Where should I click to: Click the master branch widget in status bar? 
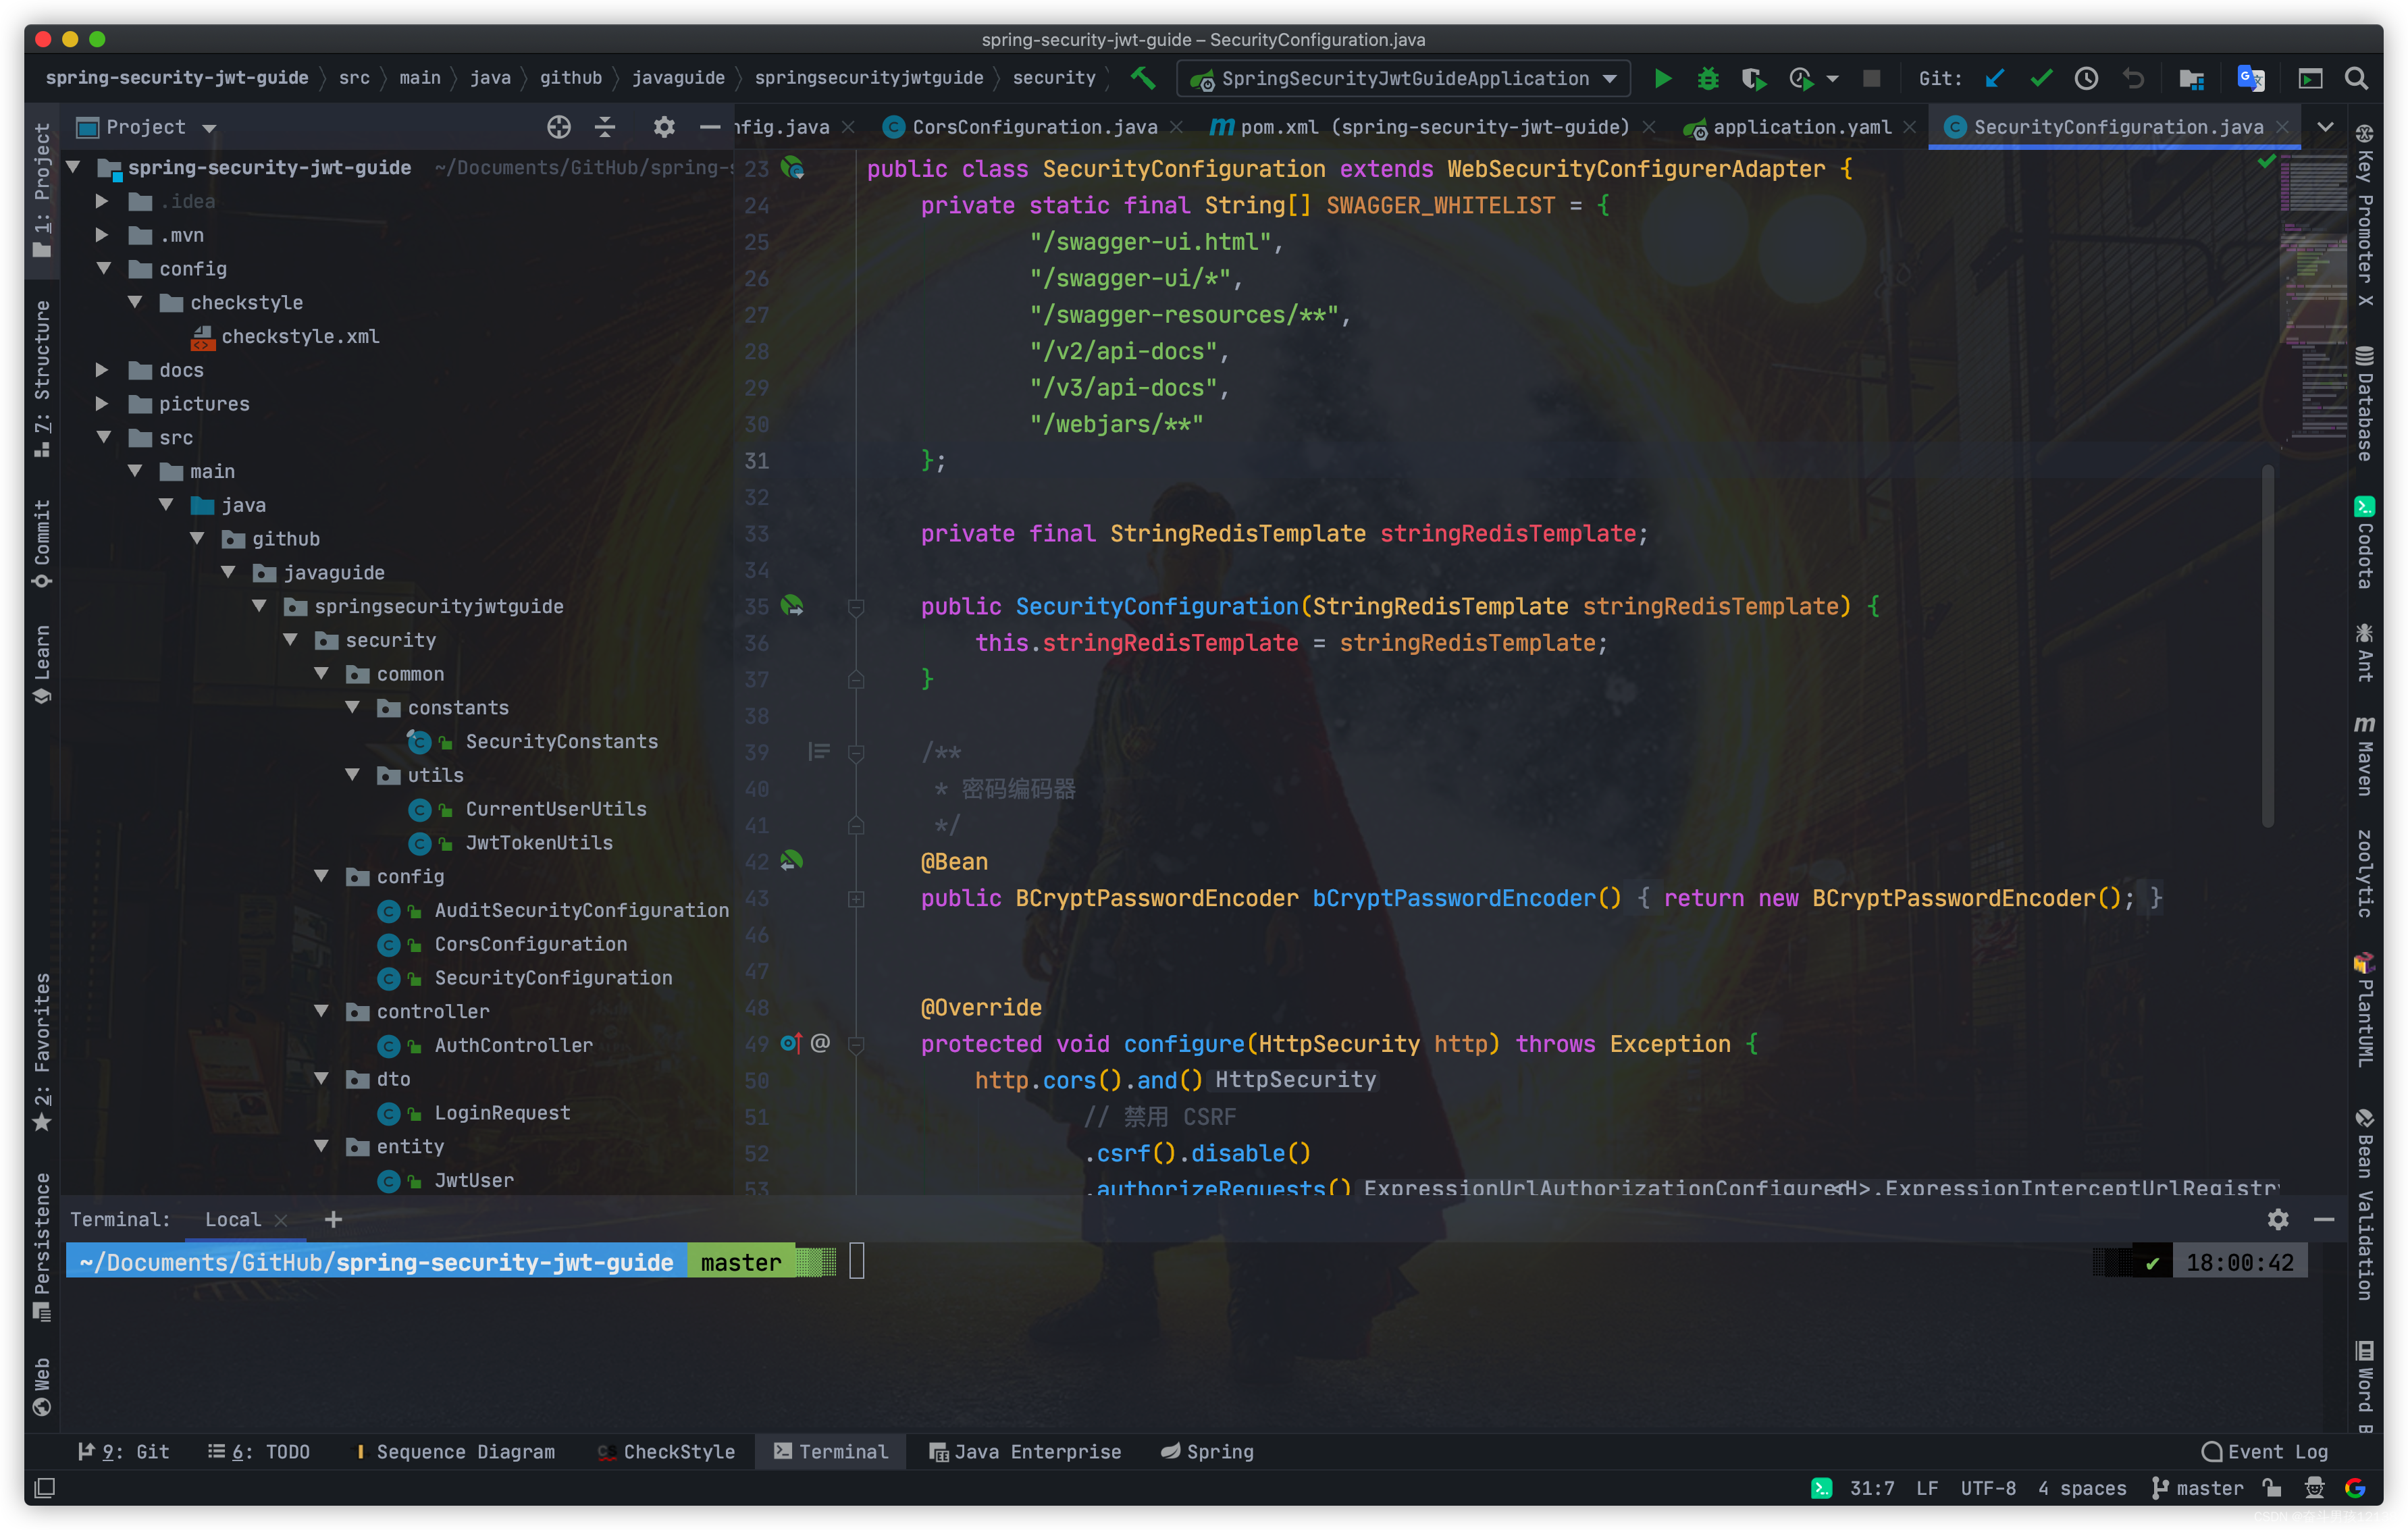pyautogui.click(x=2198, y=1488)
